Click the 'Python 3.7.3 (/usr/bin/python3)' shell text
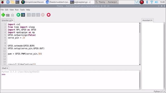Image resolution: width=166 pixels, height=93 pixels. (x=20, y=72)
